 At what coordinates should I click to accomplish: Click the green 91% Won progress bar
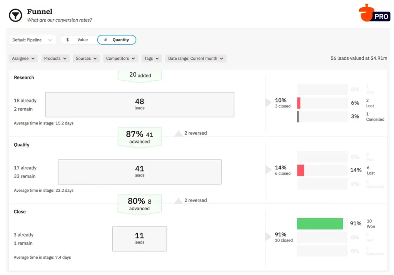(x=320, y=223)
